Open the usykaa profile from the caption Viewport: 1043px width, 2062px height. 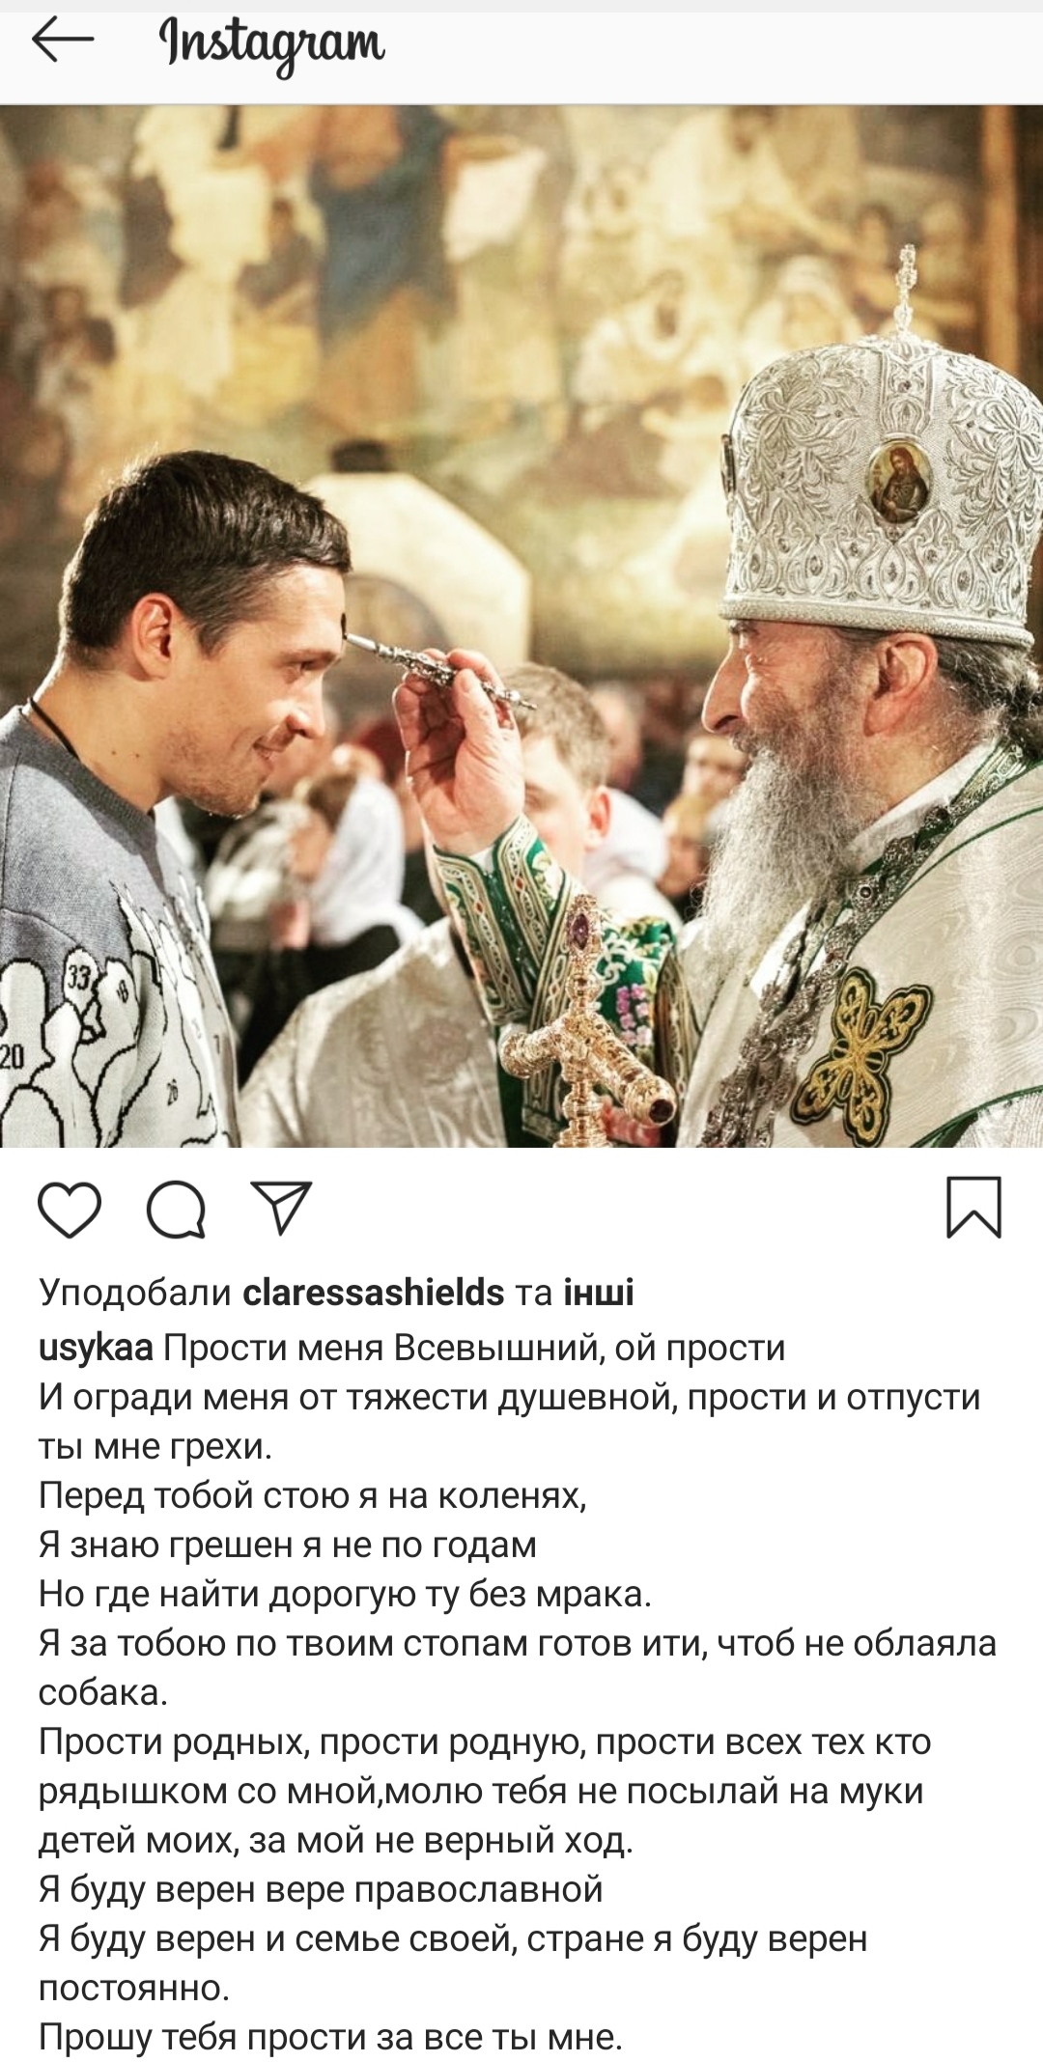point(96,1348)
